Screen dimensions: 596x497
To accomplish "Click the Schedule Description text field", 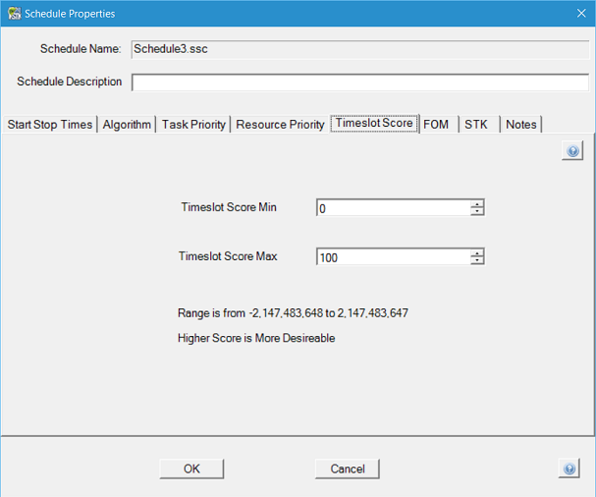I will [x=359, y=82].
